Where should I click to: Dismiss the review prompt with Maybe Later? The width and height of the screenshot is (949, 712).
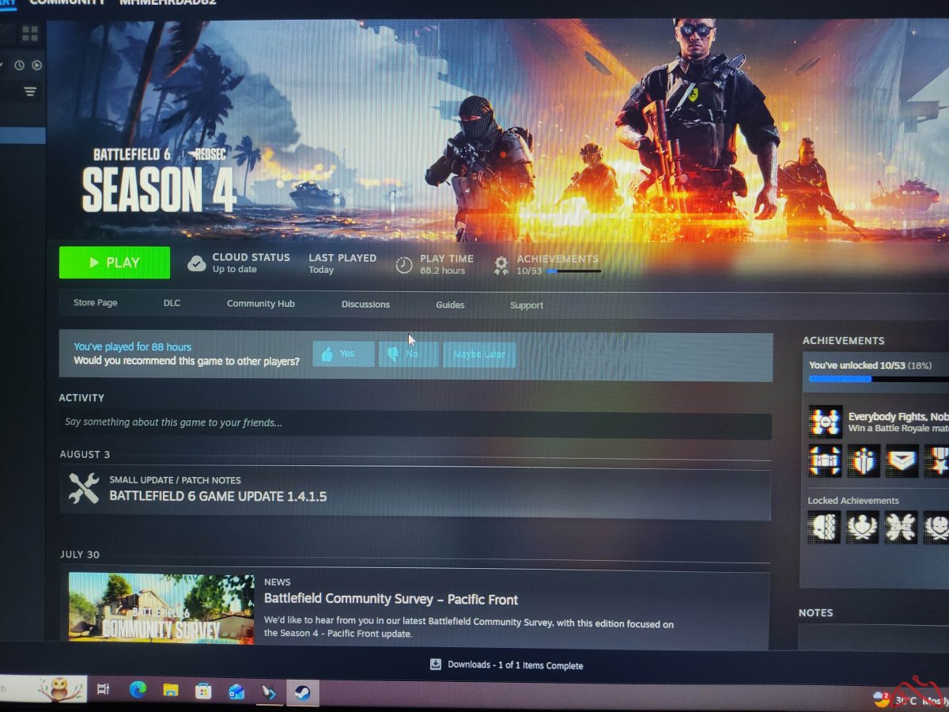click(479, 354)
